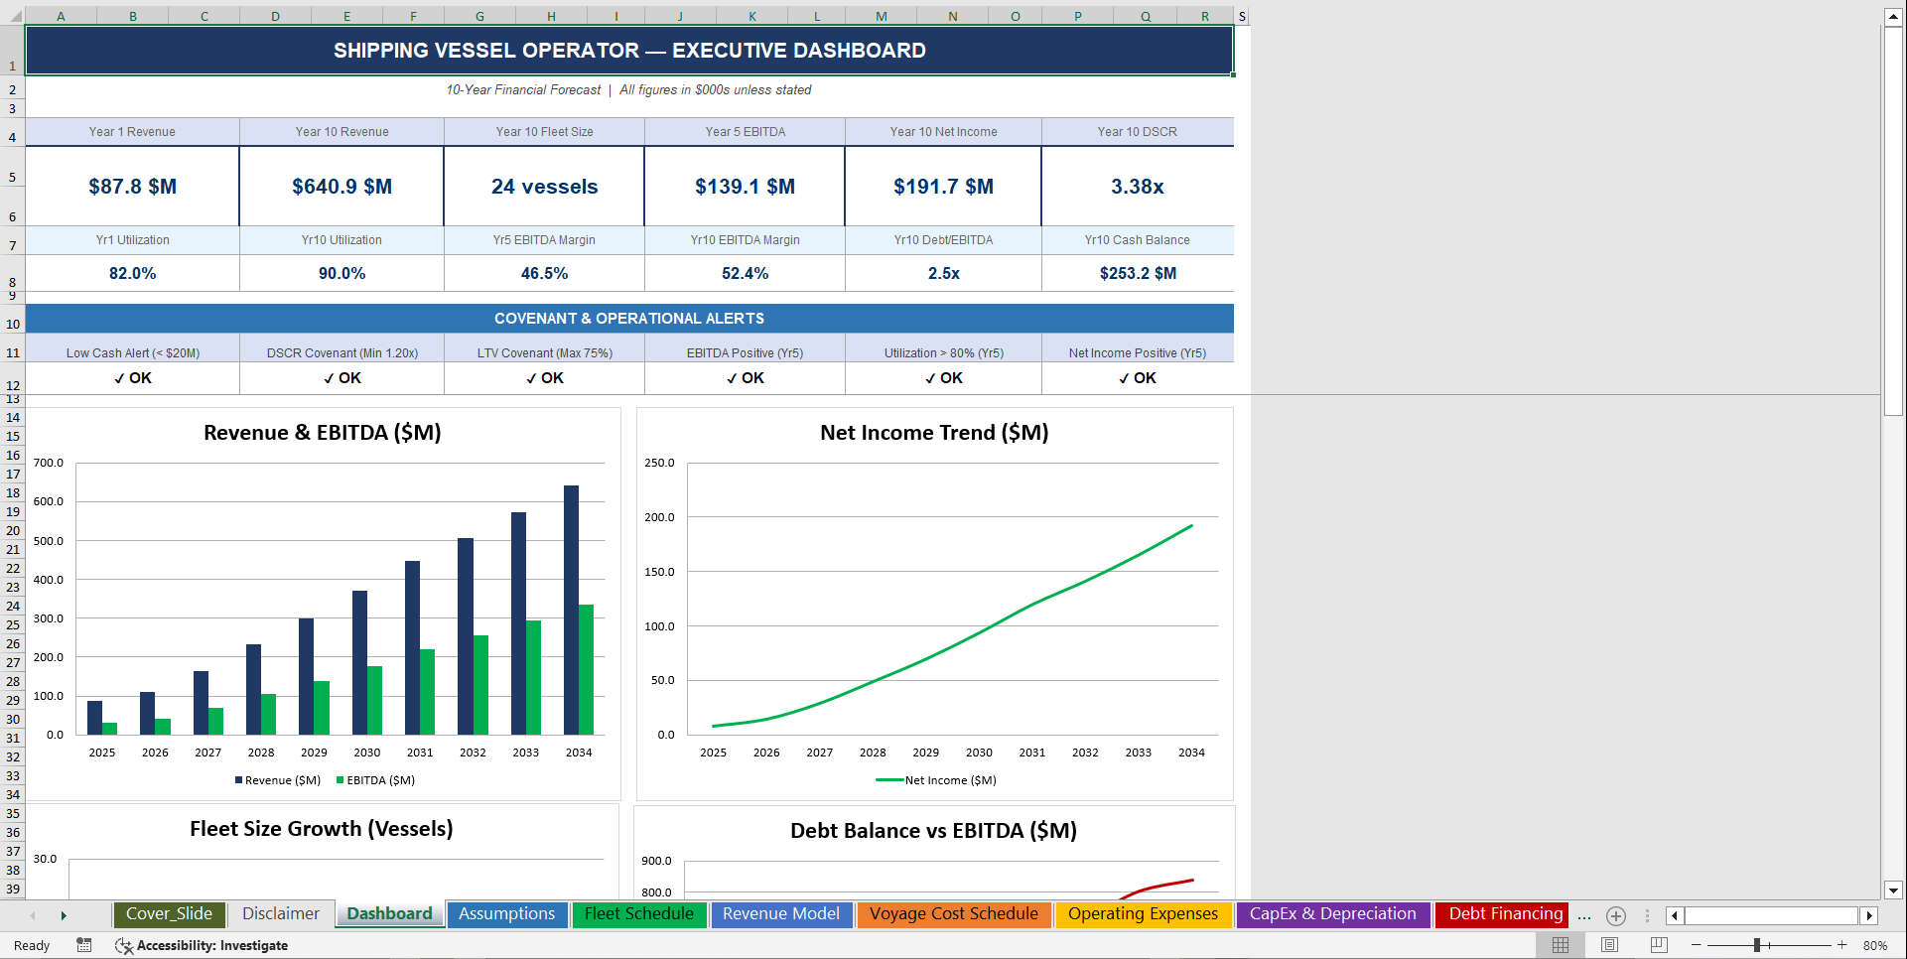Click the macro recording icon near Ready
Viewport: 1907px width, 959px height.
(83, 945)
